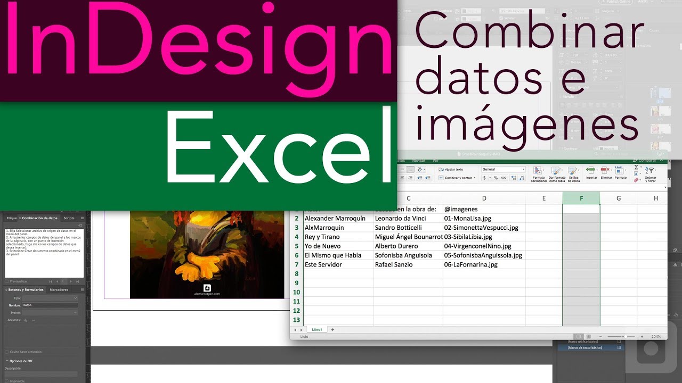Click the increase indent icon in Excel
This screenshot has width=682, height=383.
pos(428,178)
